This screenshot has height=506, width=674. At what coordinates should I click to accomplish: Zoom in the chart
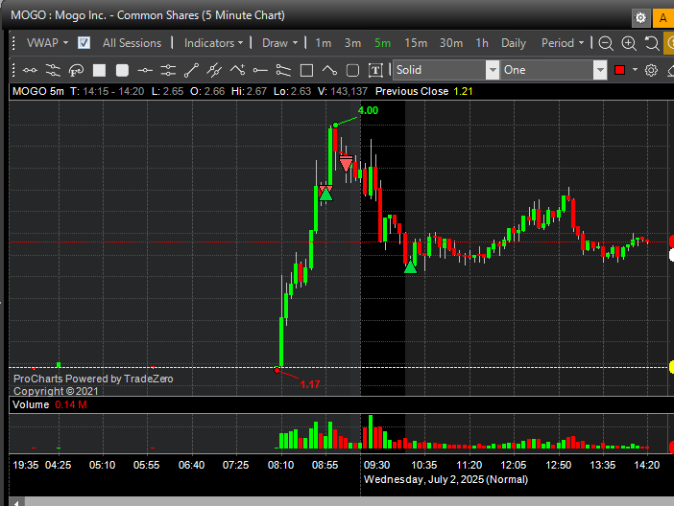click(629, 43)
